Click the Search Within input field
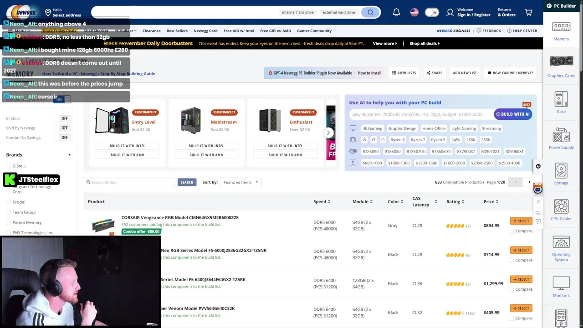The height and width of the screenshot is (328, 583). [130, 182]
